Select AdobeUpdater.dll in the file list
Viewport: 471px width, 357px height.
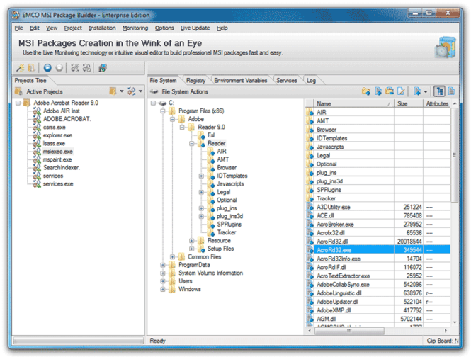(378, 302)
